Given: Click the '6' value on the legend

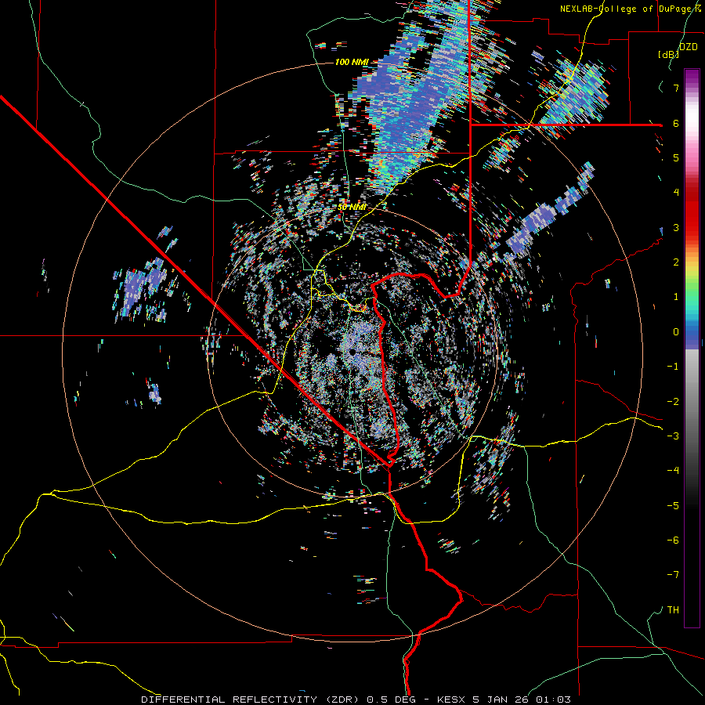Looking at the screenshot, I should pos(676,123).
